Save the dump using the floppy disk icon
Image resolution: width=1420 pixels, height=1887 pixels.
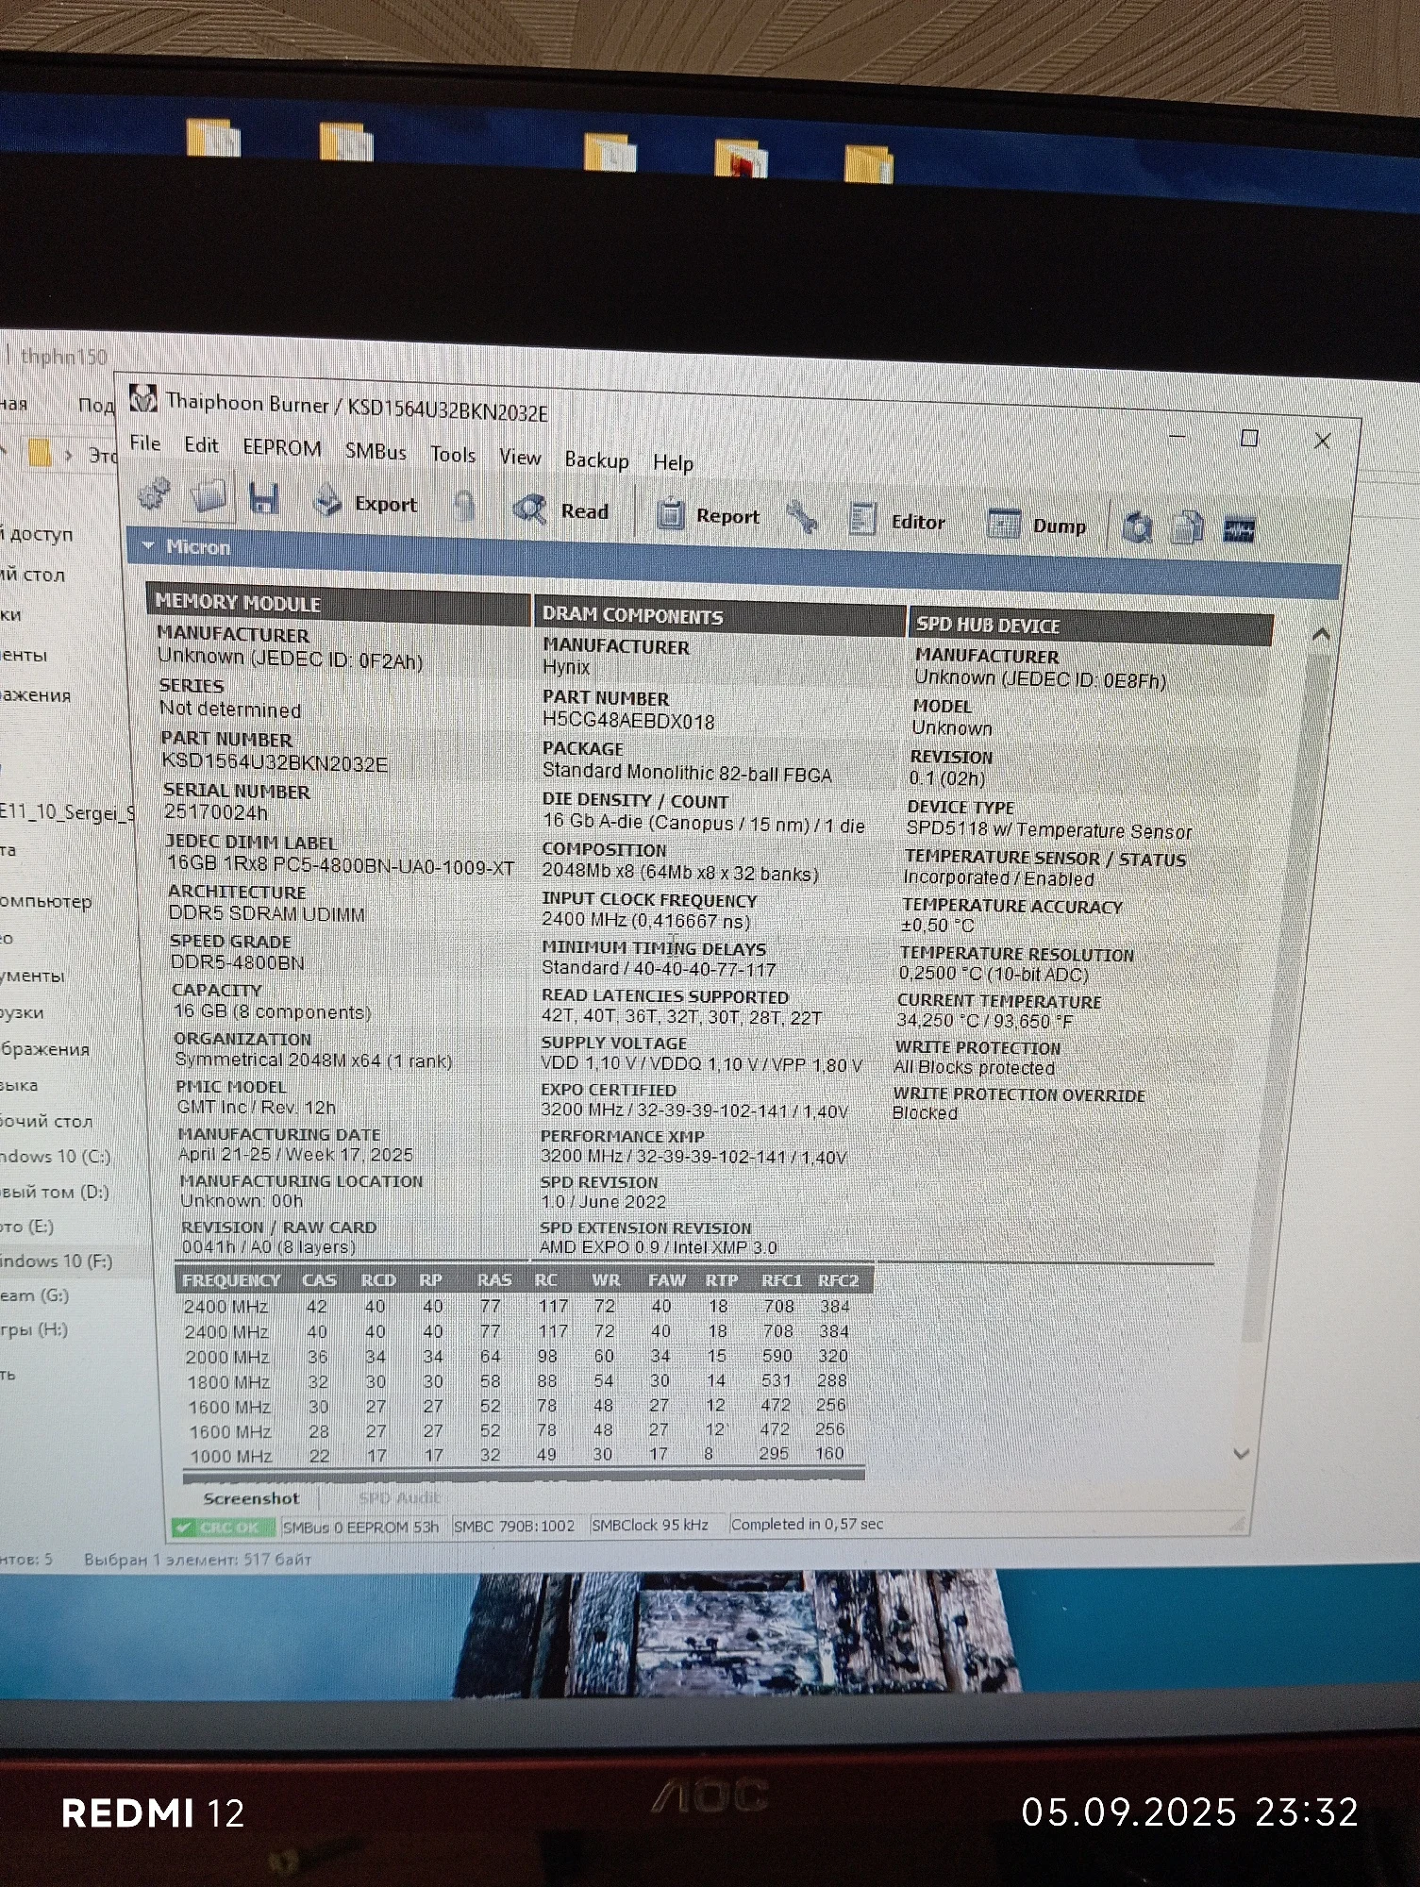pos(264,499)
